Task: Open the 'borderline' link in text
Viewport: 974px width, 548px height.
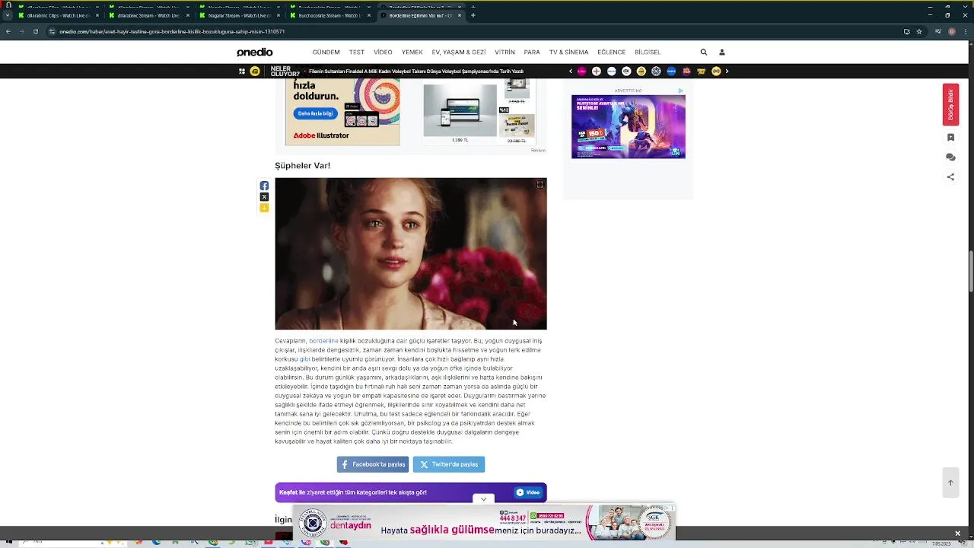Action: [x=323, y=341]
